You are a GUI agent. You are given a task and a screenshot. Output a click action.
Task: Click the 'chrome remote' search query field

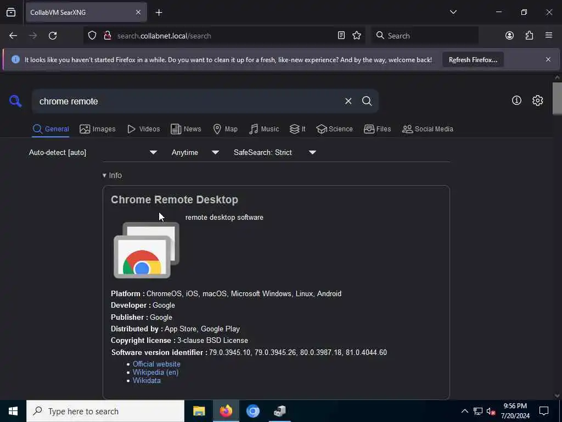(x=187, y=101)
